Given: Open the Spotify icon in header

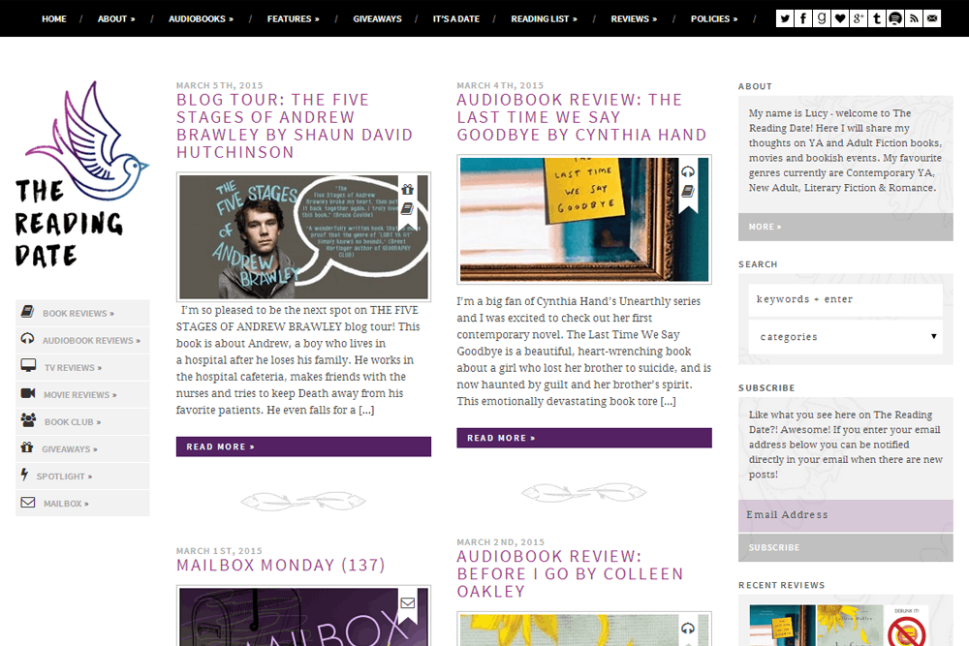Looking at the screenshot, I should (894, 18).
